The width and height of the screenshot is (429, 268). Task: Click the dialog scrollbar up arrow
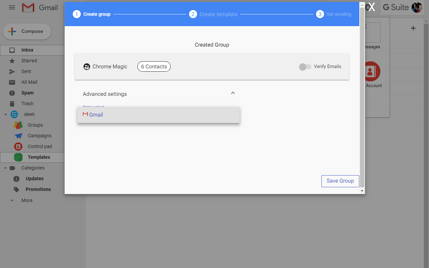coord(362,5)
